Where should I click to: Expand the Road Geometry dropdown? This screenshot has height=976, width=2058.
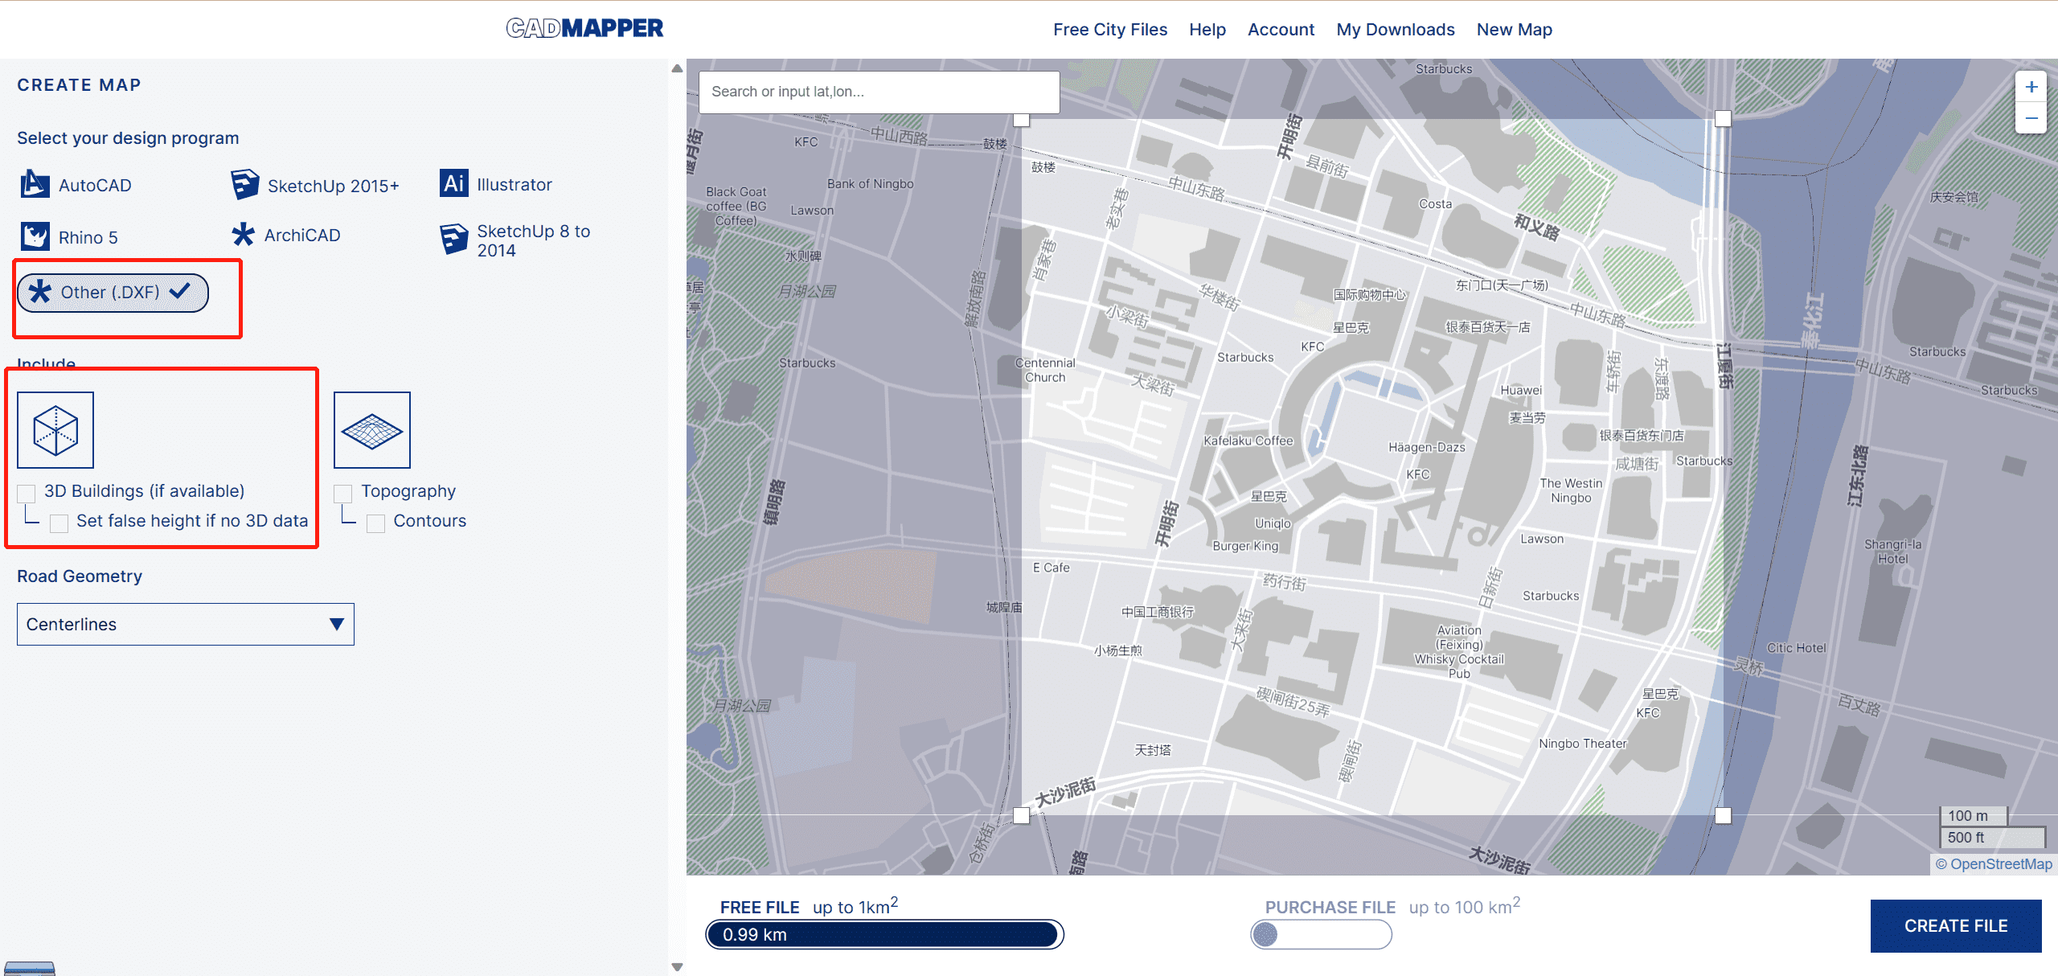(x=185, y=625)
